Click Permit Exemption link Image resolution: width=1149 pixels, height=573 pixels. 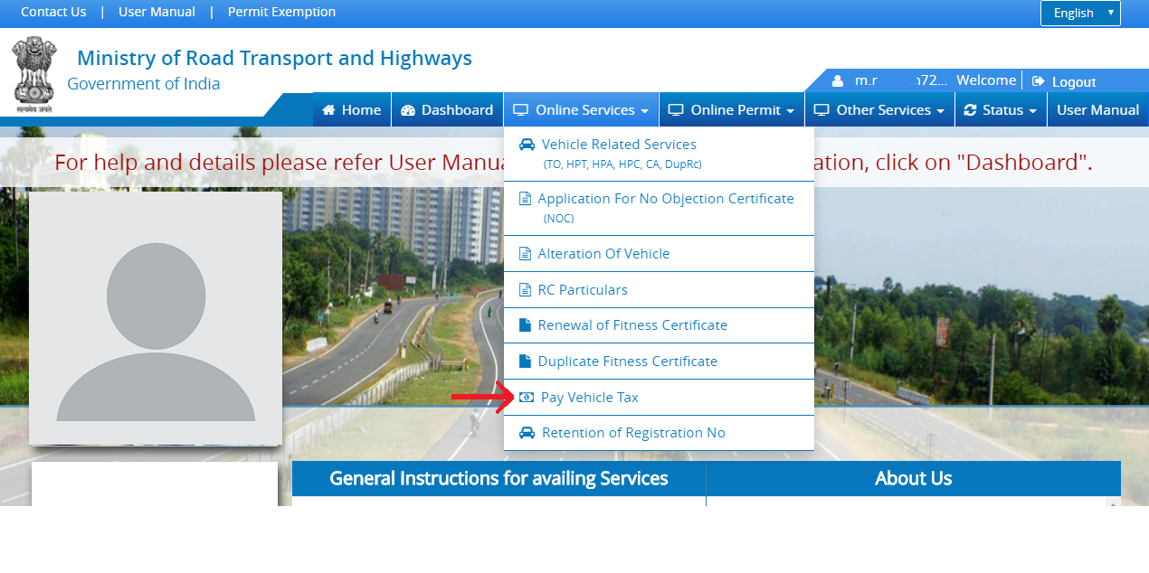[281, 12]
